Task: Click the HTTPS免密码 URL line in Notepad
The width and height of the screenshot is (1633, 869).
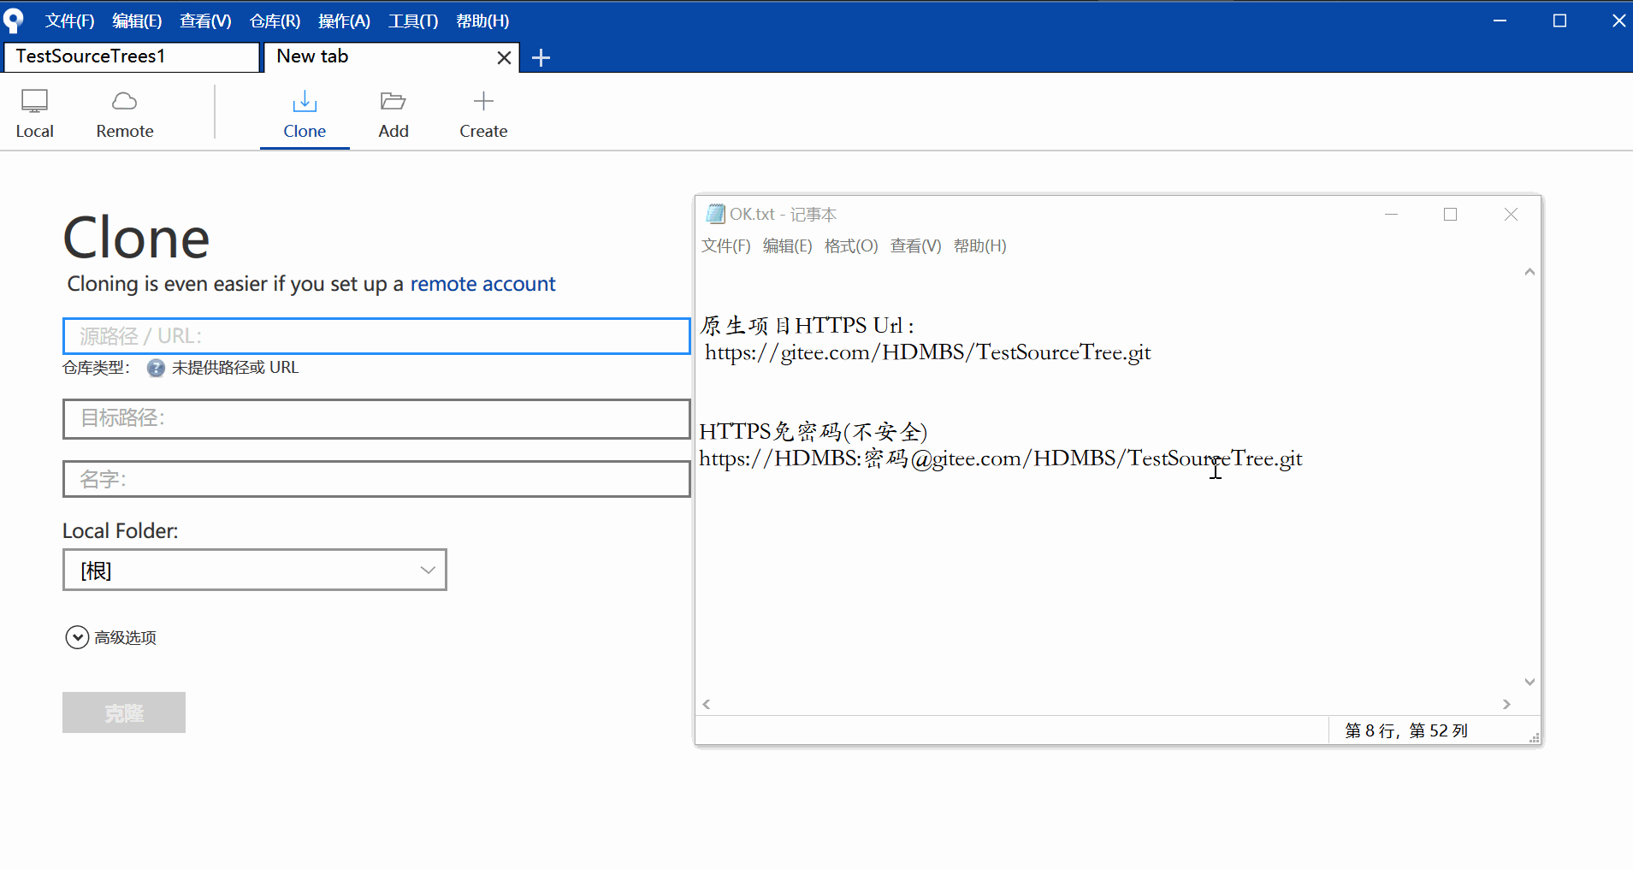Action: coord(1001,458)
